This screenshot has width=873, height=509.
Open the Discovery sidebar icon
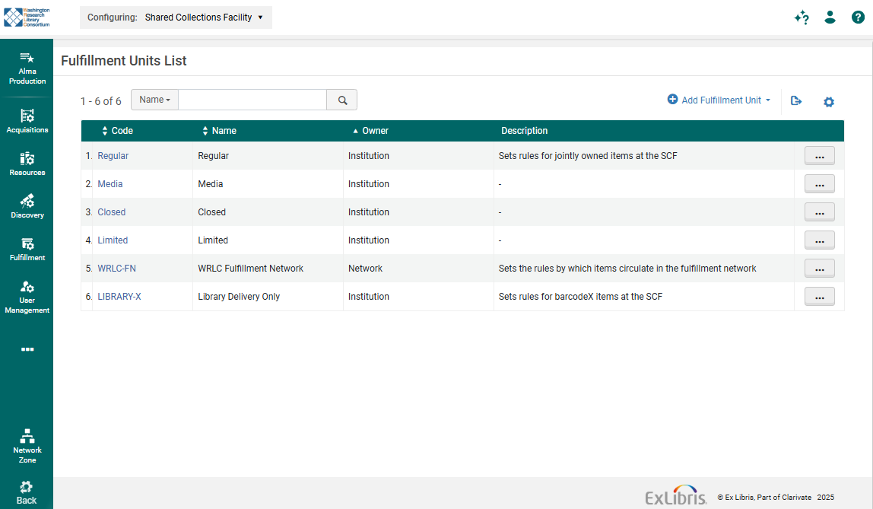coord(27,206)
